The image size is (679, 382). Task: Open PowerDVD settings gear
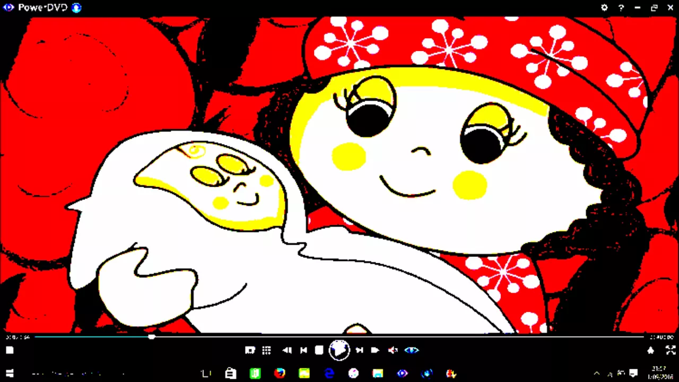coord(604,7)
